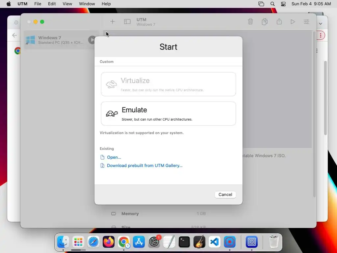Screen dimensions: 337x253
Task: Click the clone VM icon in toolbar
Action: (265, 21)
